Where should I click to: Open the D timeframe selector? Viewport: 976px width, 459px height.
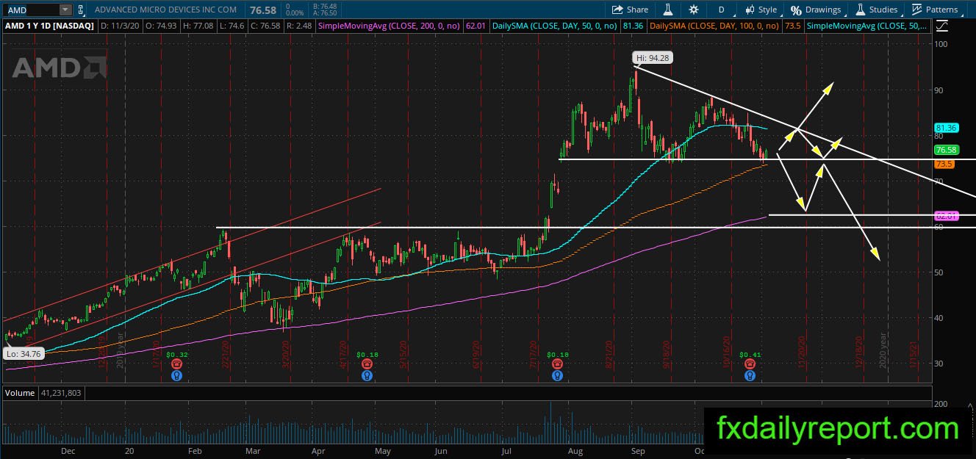(x=722, y=10)
